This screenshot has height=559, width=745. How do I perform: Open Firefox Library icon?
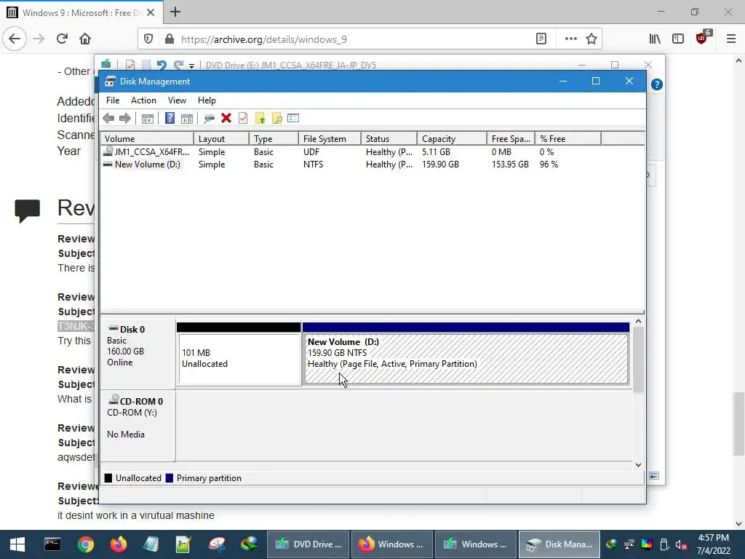655,39
